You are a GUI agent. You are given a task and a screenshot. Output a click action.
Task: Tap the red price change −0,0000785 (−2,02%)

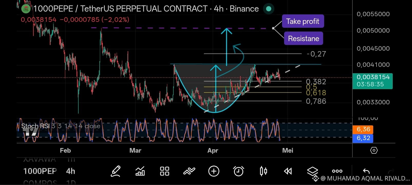(x=95, y=20)
